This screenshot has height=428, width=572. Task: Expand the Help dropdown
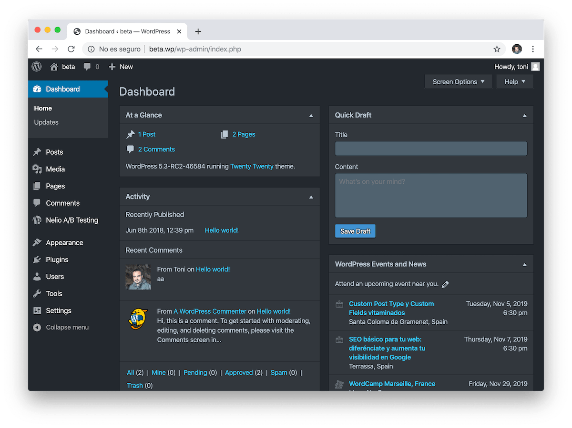click(515, 81)
